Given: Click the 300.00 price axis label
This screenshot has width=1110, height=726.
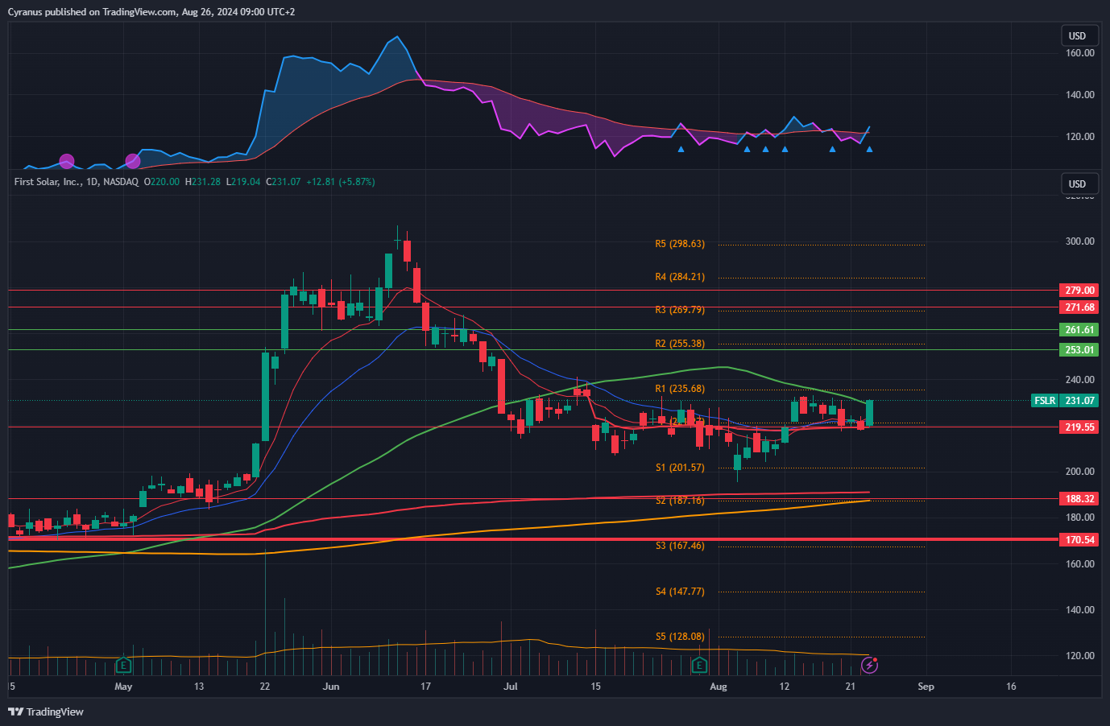Looking at the screenshot, I should (x=1080, y=241).
